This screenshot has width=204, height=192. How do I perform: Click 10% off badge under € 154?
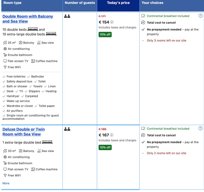(105, 34)
